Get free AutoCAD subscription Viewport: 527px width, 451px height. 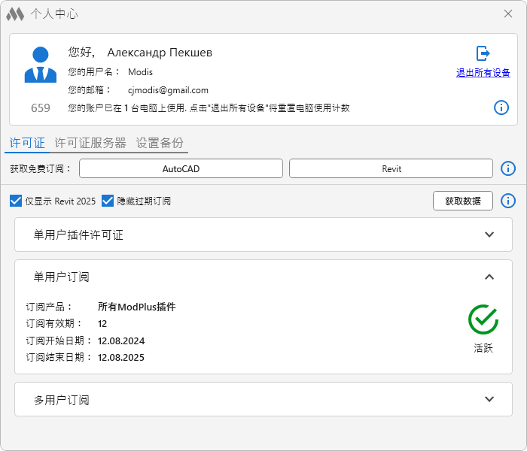[181, 168]
